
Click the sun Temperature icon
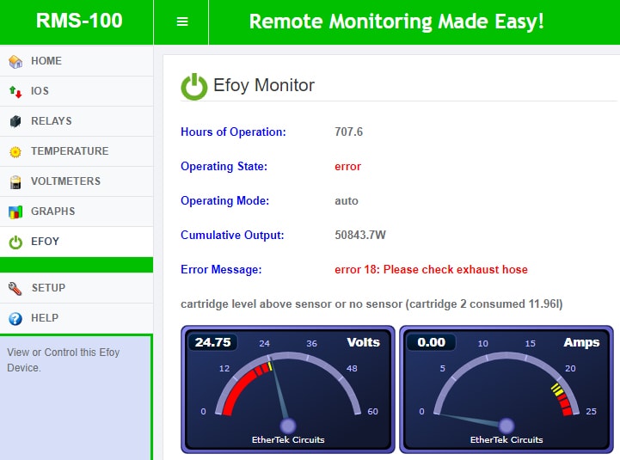[x=15, y=151]
